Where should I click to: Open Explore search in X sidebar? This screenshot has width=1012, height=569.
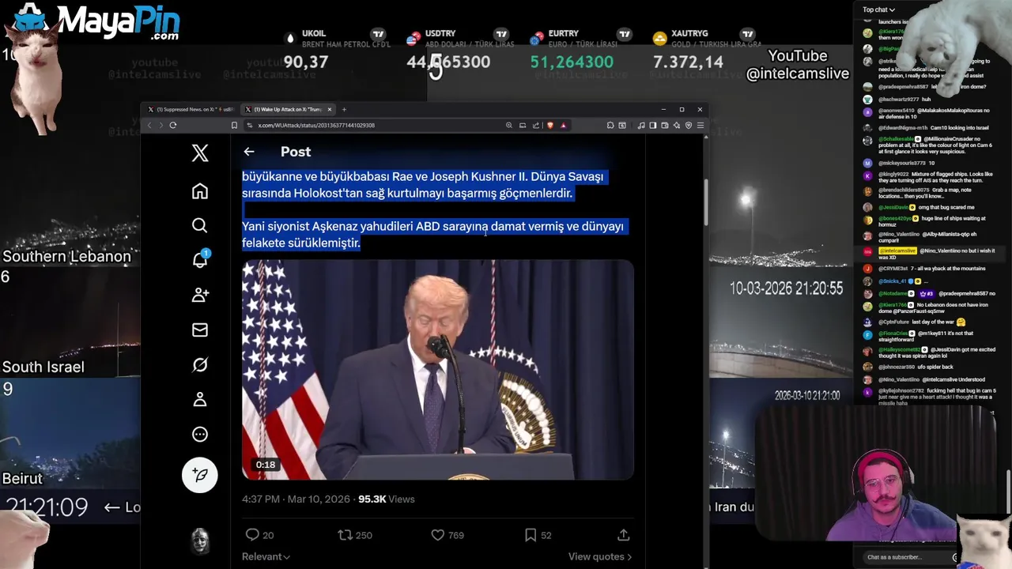(200, 225)
